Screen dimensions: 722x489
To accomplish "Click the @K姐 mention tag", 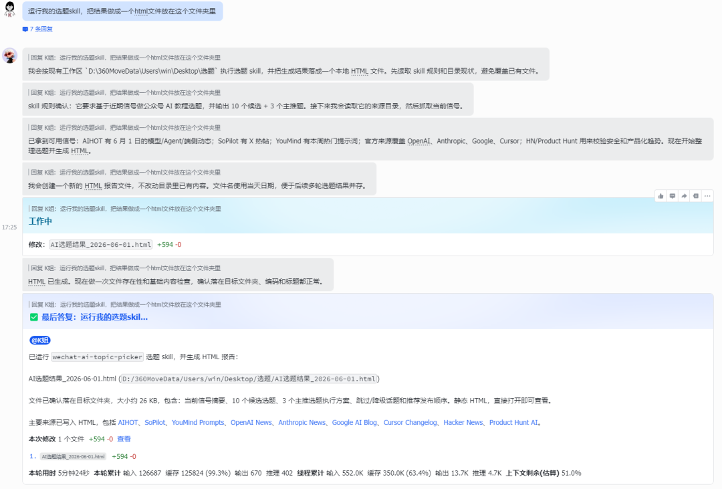I will (40, 340).
